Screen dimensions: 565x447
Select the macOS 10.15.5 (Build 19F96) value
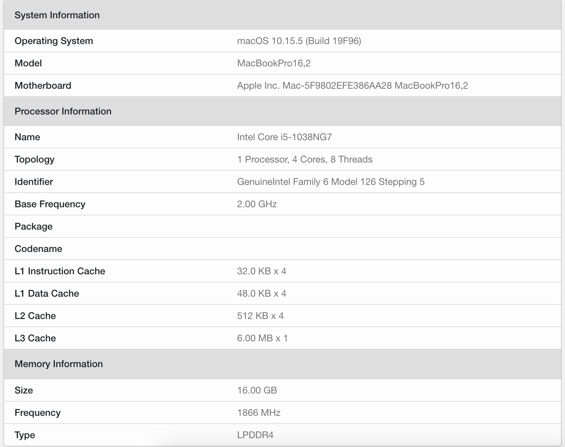(299, 41)
